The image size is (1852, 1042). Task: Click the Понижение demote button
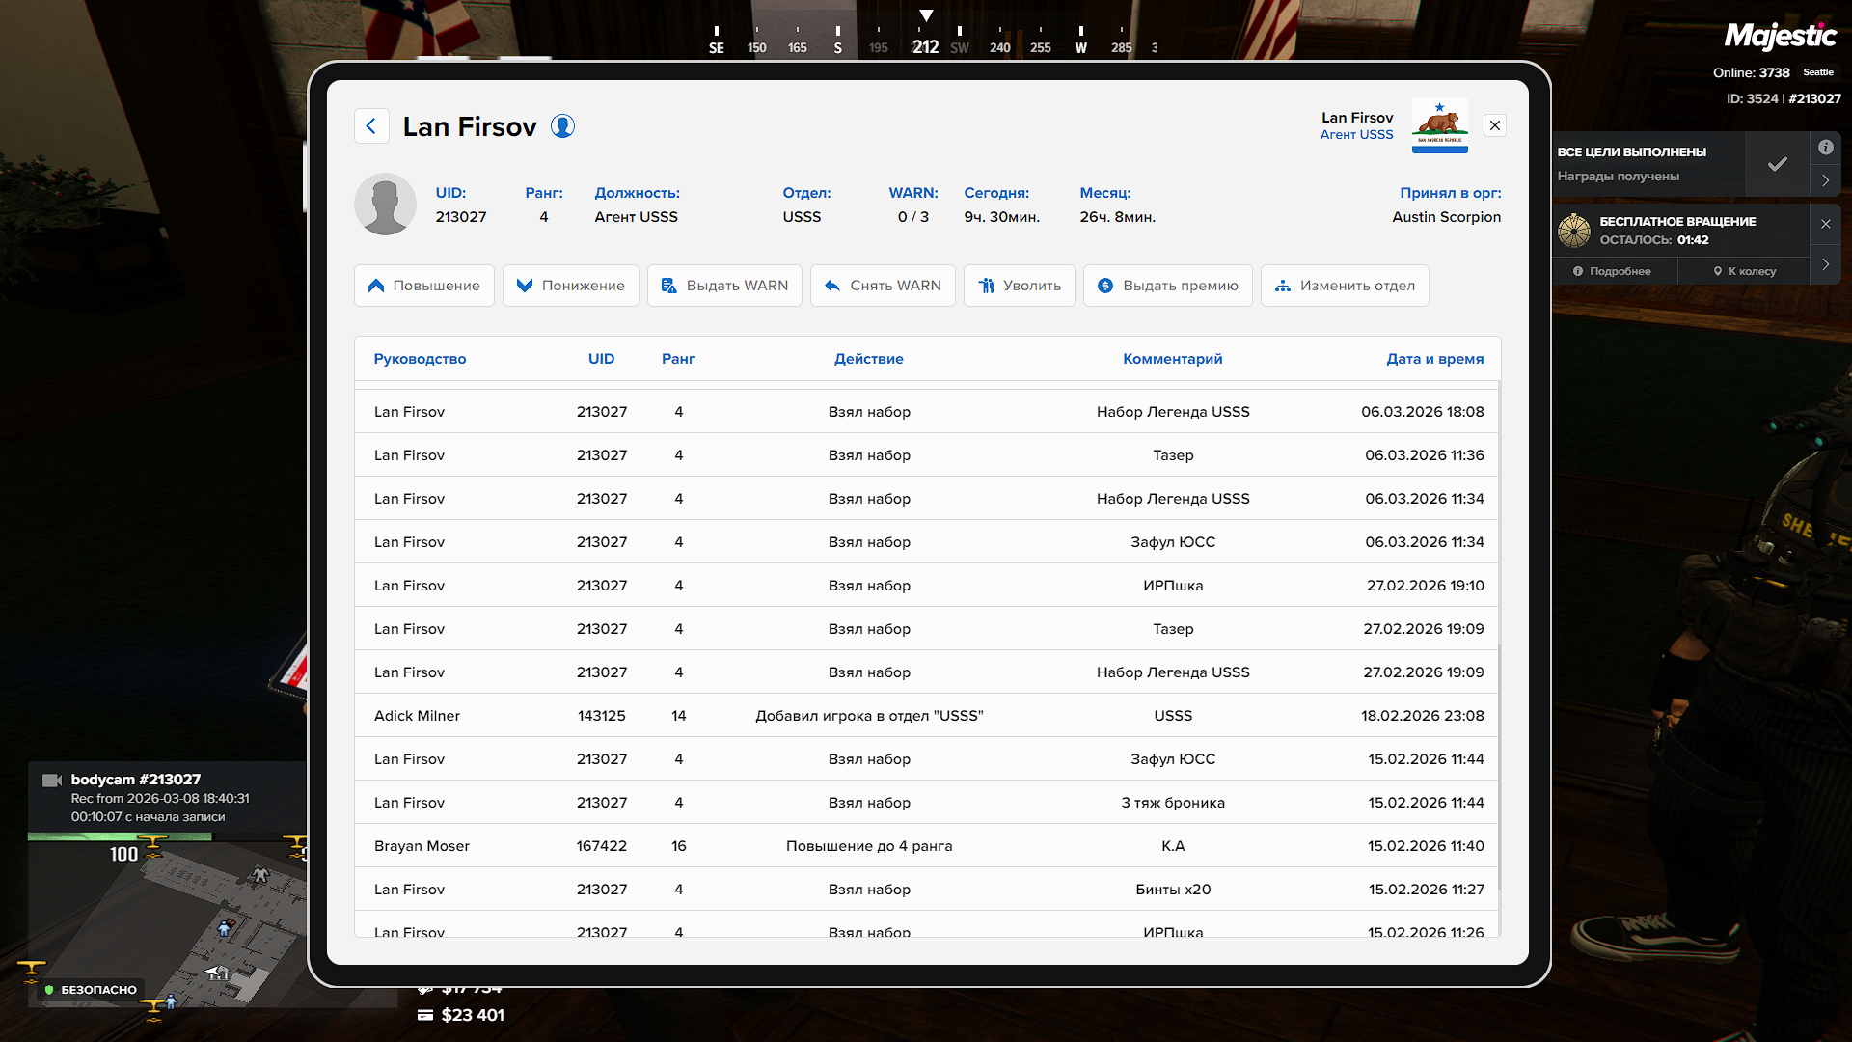tap(570, 286)
